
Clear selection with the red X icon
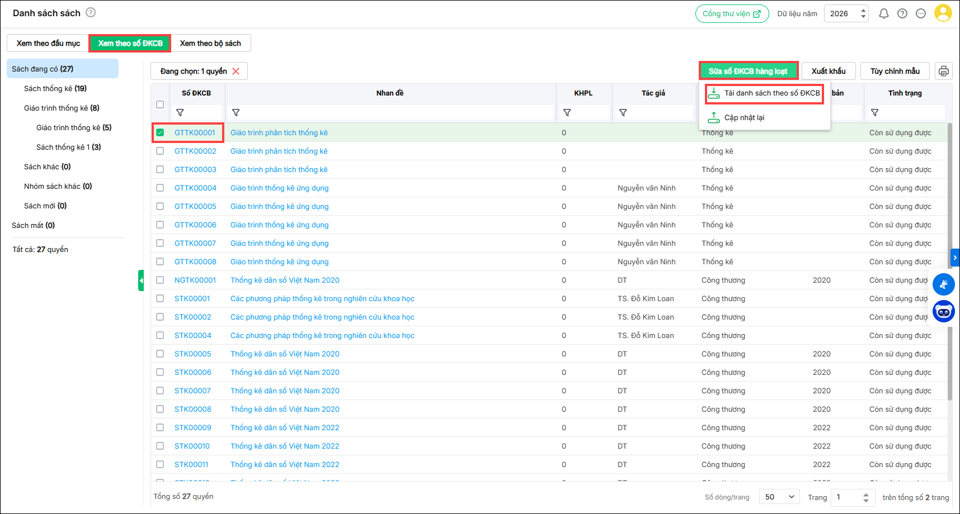coord(236,71)
